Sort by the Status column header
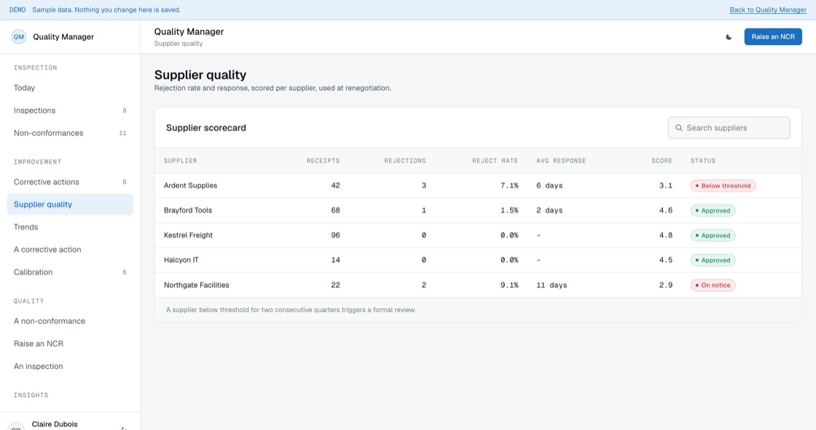 click(x=702, y=161)
